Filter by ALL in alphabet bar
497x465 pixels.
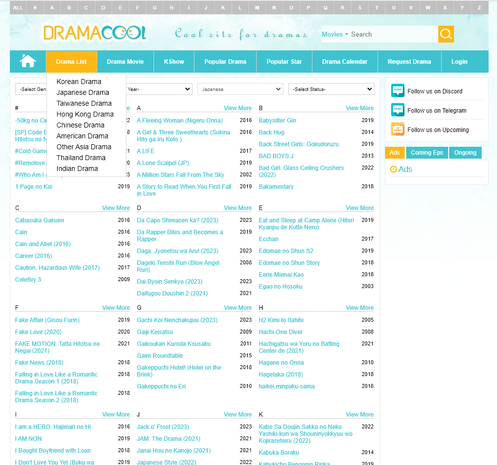[18, 7]
